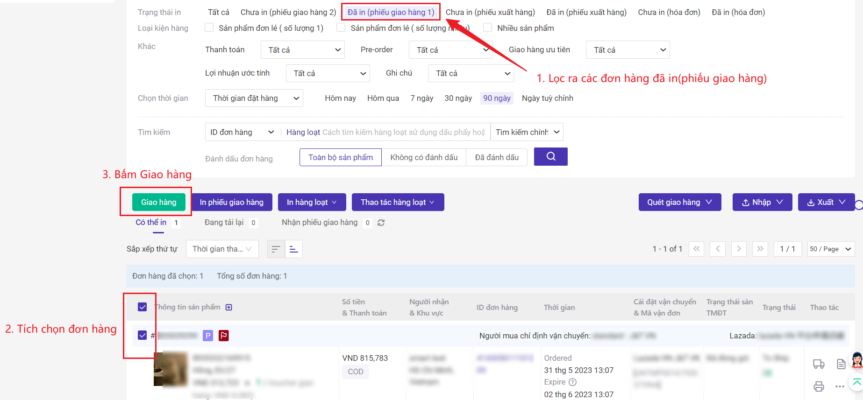This screenshot has height=400, width=863.
Task: Click the purple magnifier search button
Action: tap(550, 156)
